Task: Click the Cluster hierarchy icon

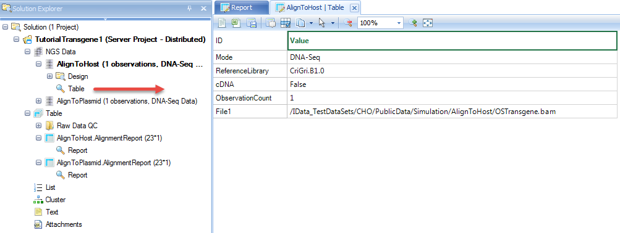Action: click(38, 200)
